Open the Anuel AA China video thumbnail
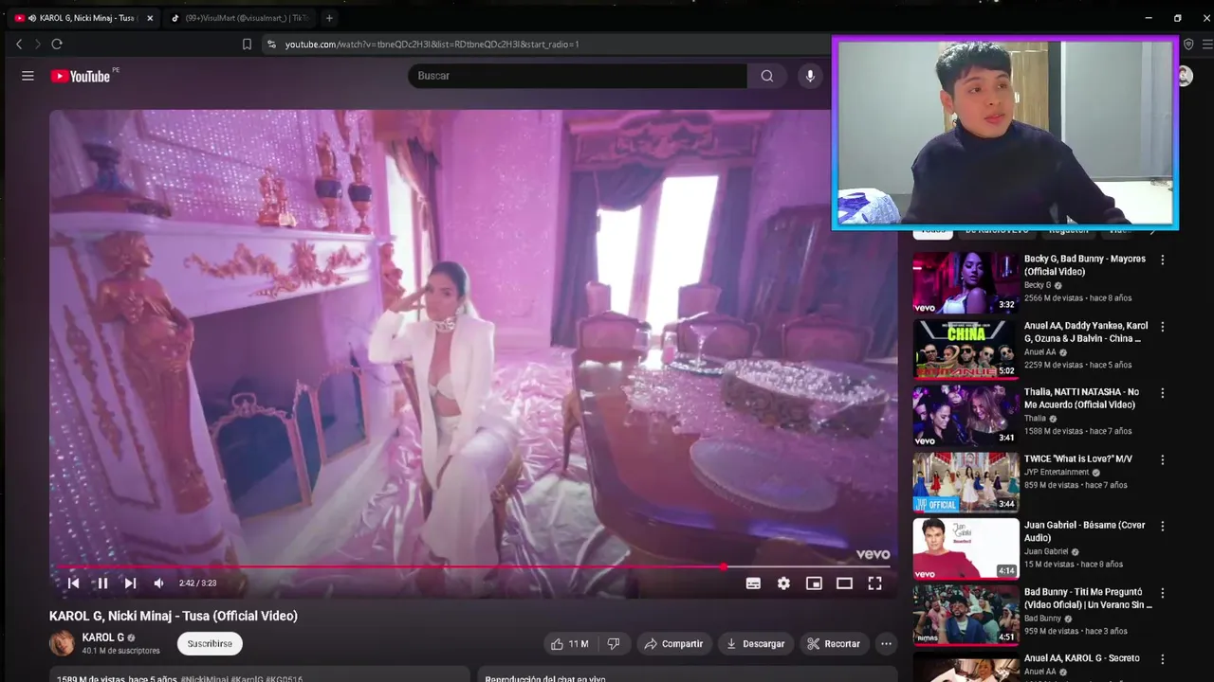 tap(966, 349)
